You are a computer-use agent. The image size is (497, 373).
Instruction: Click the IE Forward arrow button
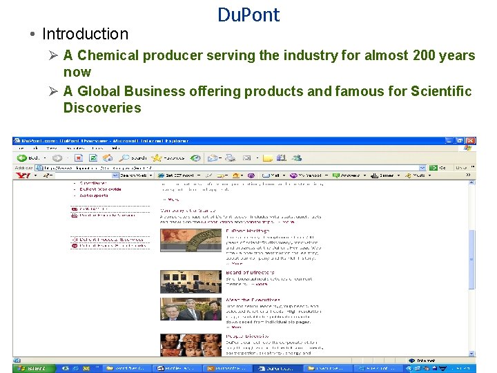(57, 158)
